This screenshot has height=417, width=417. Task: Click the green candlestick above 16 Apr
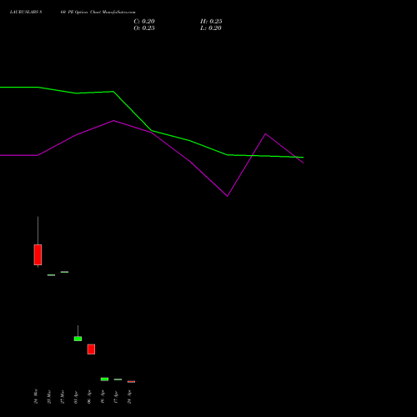tap(104, 379)
